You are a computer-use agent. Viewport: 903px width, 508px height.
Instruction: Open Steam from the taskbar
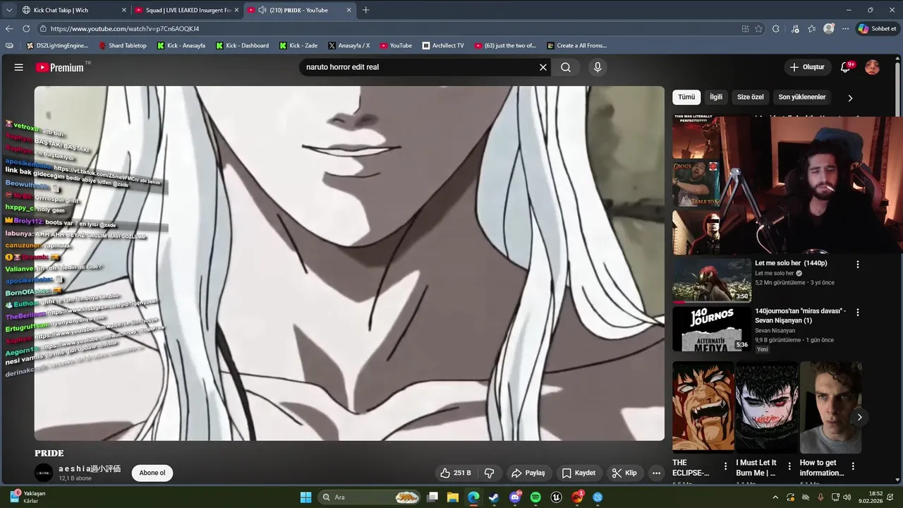coord(494,497)
